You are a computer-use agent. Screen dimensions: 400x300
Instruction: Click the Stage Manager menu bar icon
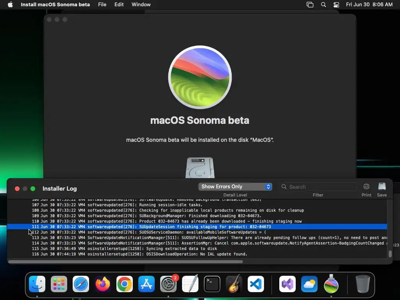tap(310, 5)
